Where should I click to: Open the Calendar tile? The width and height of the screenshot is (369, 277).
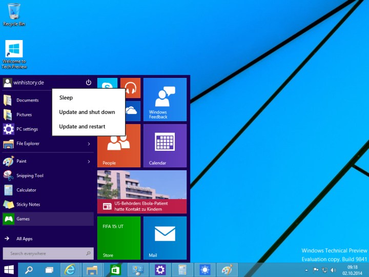coord(165,146)
